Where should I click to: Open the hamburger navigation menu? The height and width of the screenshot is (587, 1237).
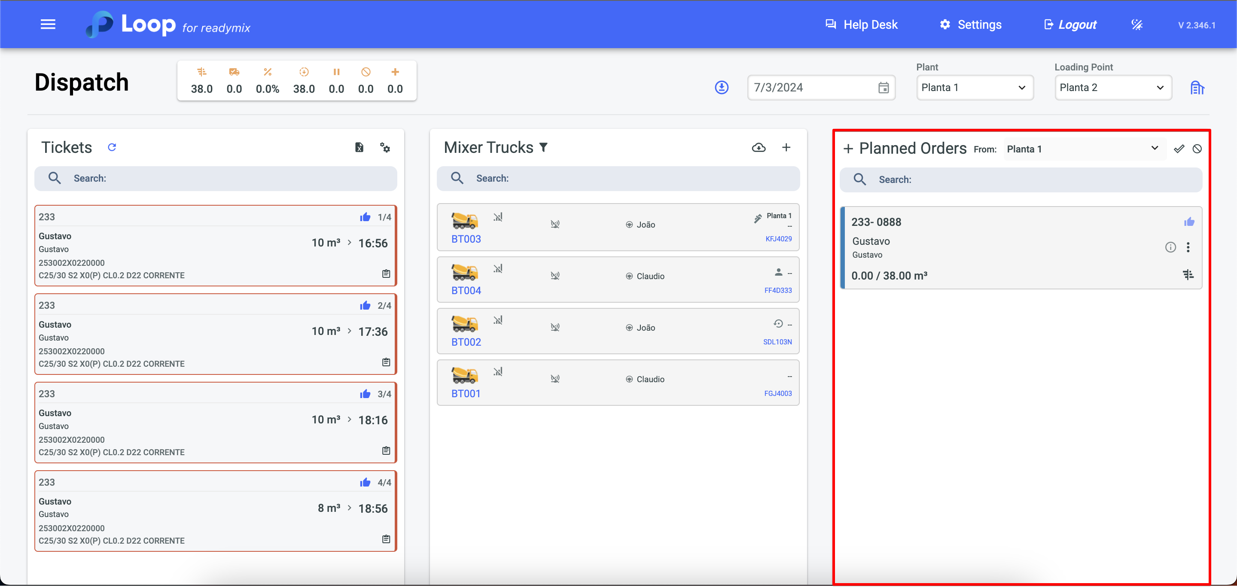tap(48, 24)
